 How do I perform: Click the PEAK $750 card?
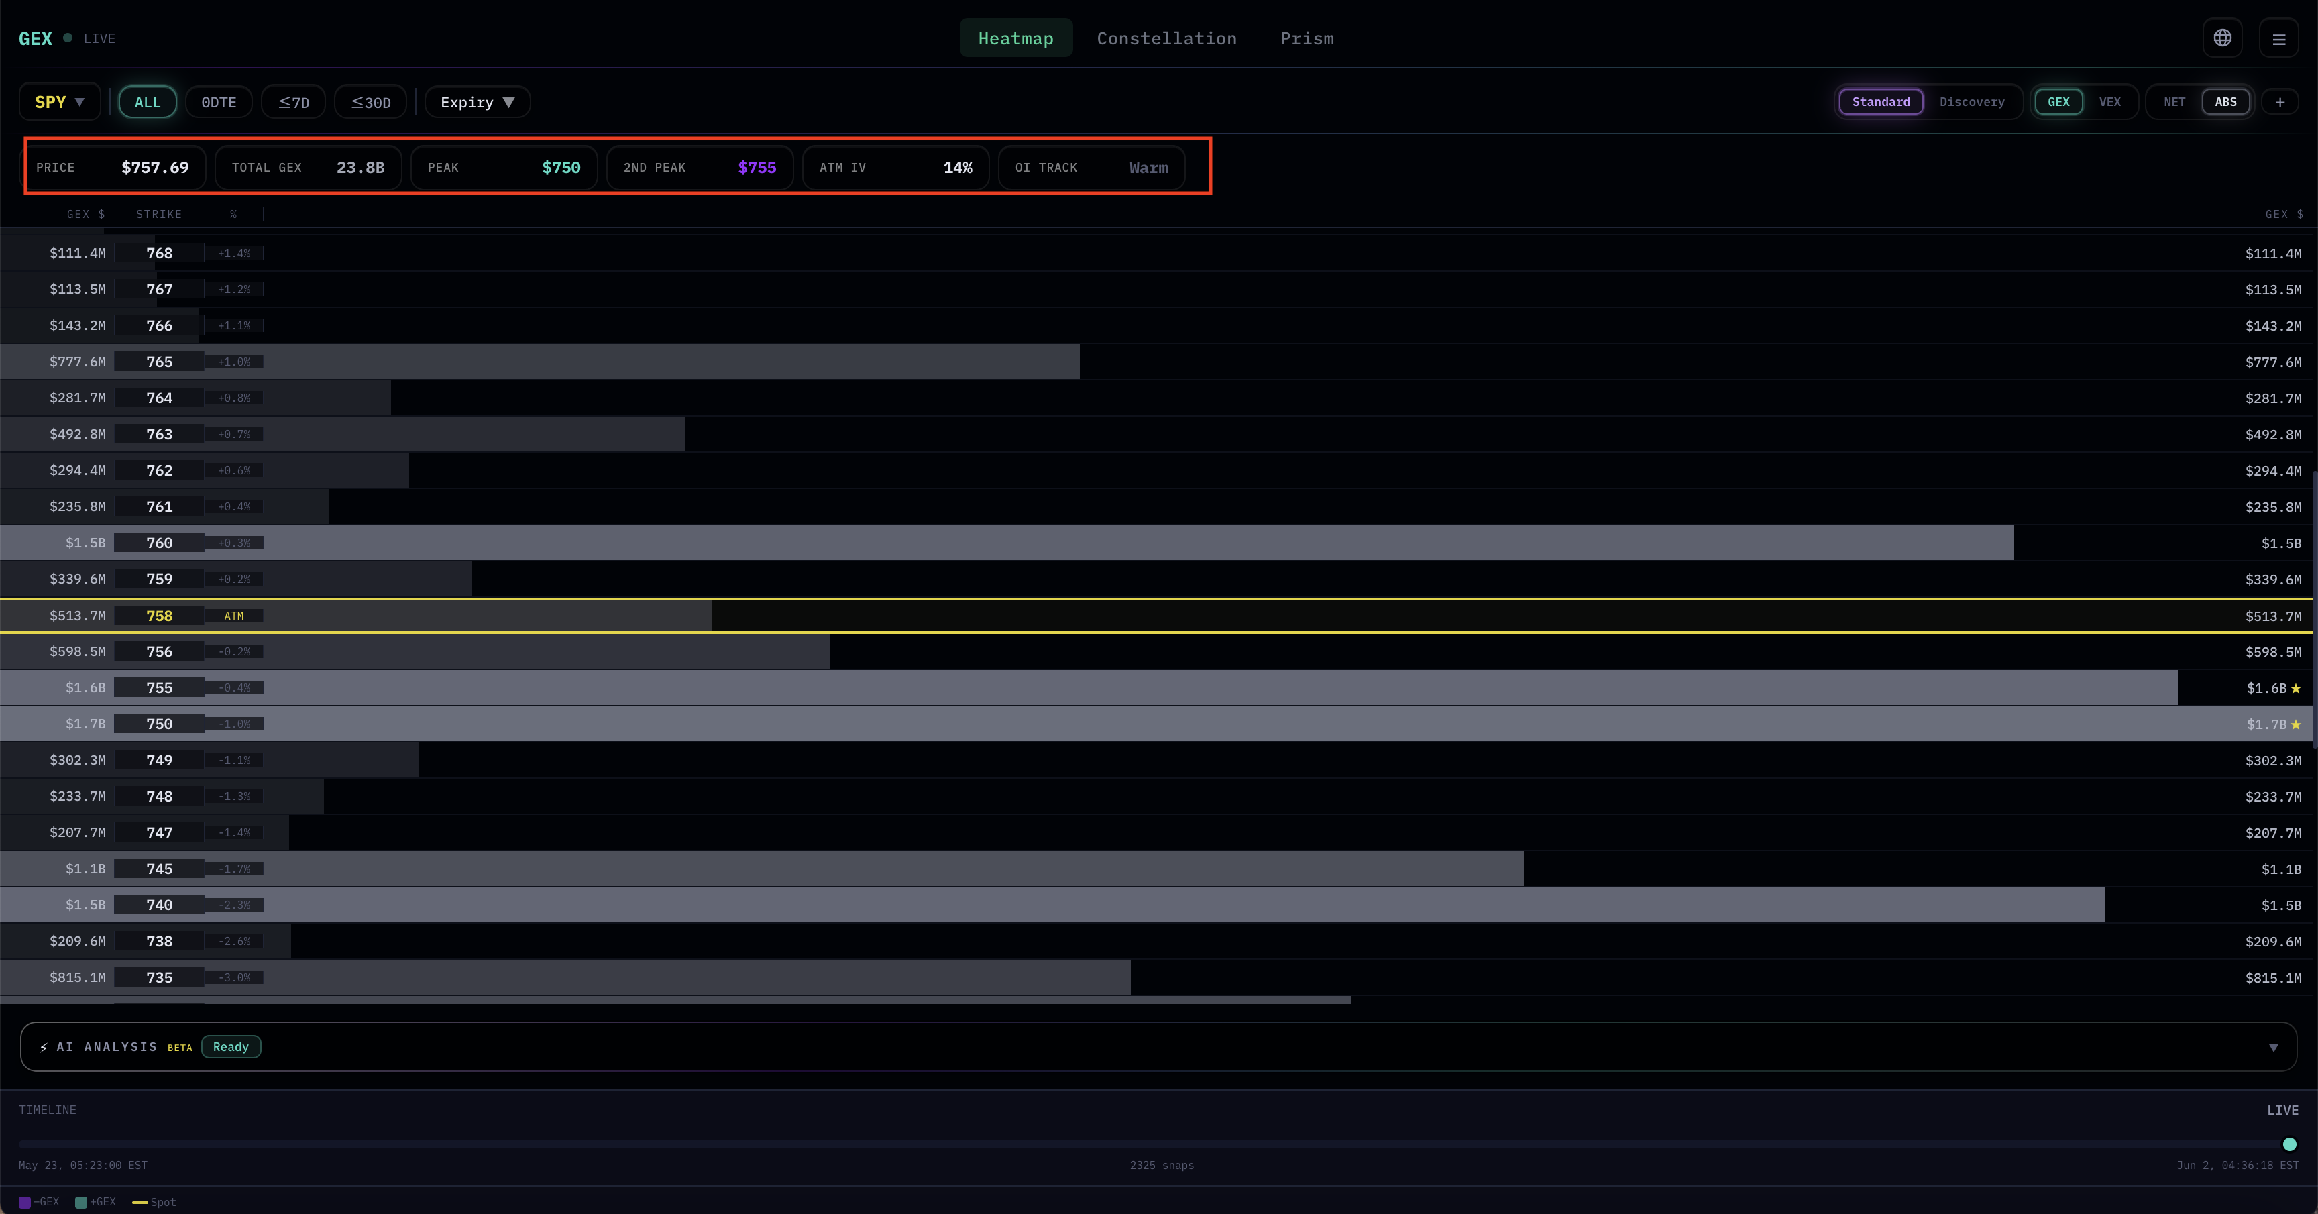tap(504, 168)
